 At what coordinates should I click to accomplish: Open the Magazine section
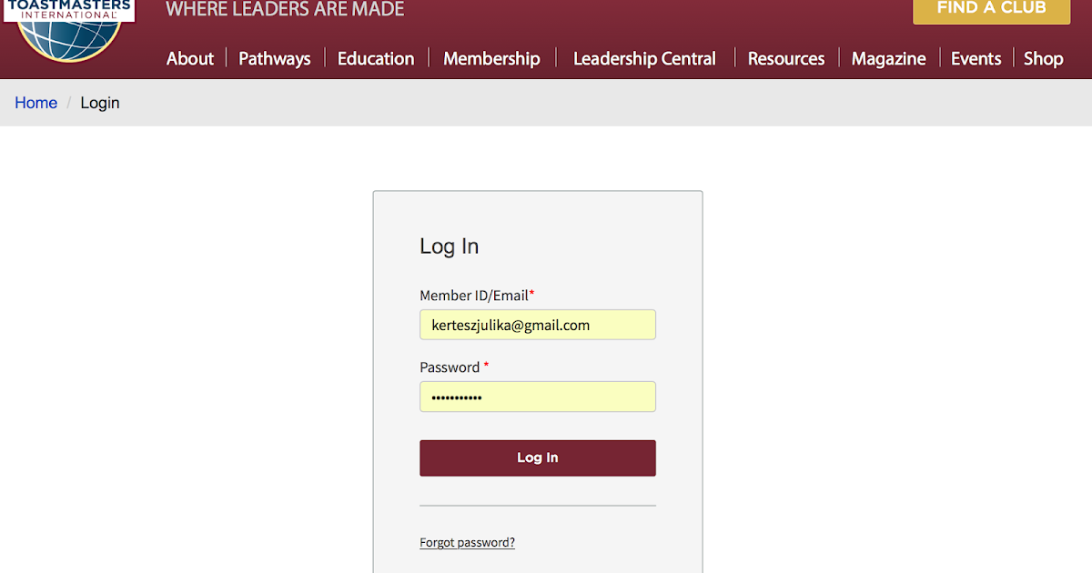(888, 58)
